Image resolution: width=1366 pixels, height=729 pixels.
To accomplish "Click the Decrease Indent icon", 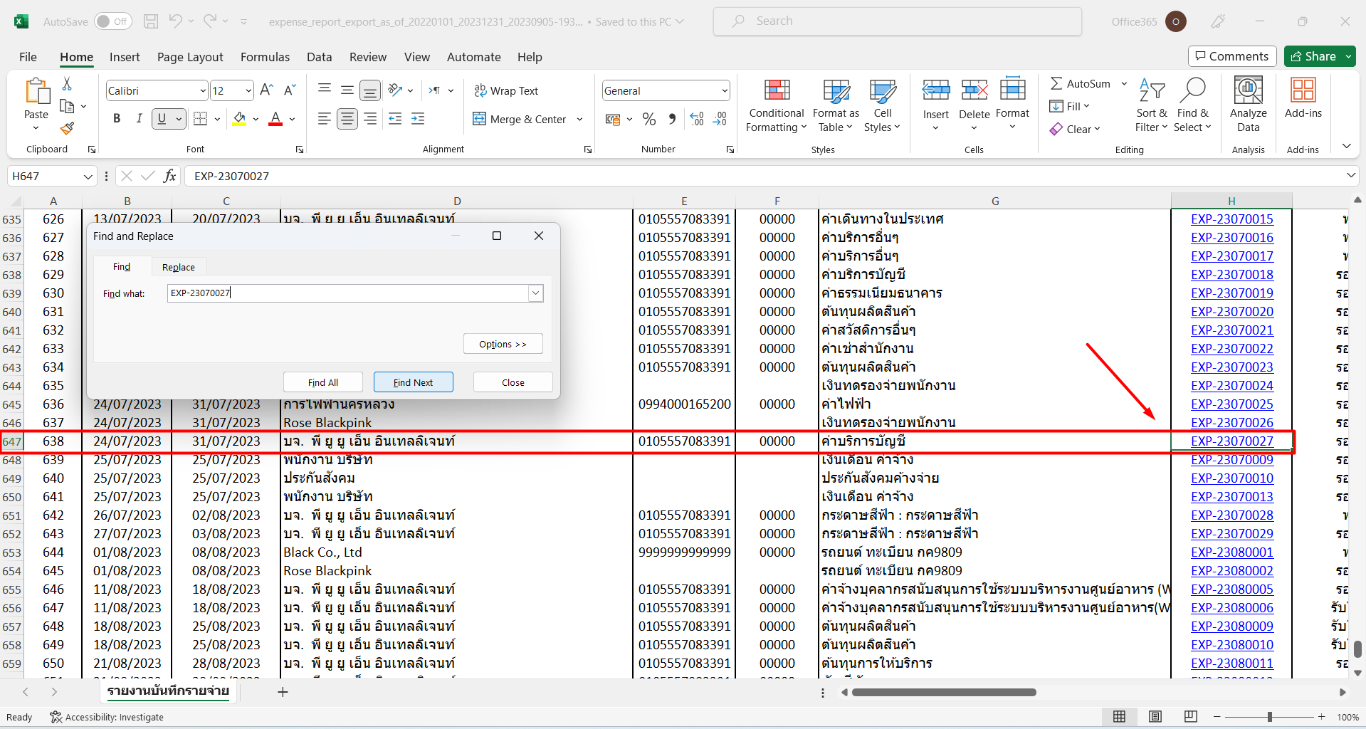I will point(395,119).
